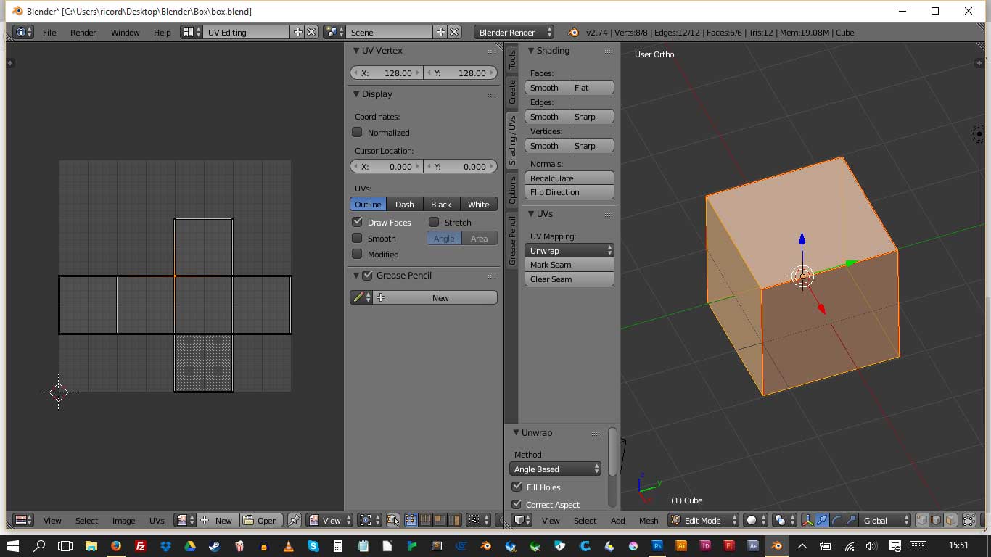Select UV vertex selection mode icon

(x=411, y=520)
